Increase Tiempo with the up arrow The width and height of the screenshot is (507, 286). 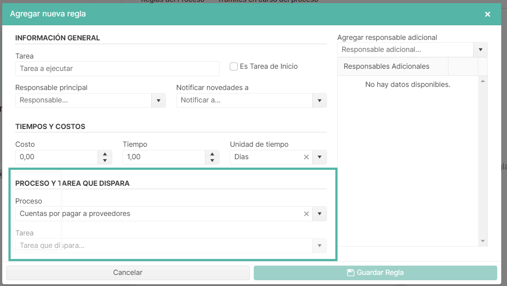[212, 154]
